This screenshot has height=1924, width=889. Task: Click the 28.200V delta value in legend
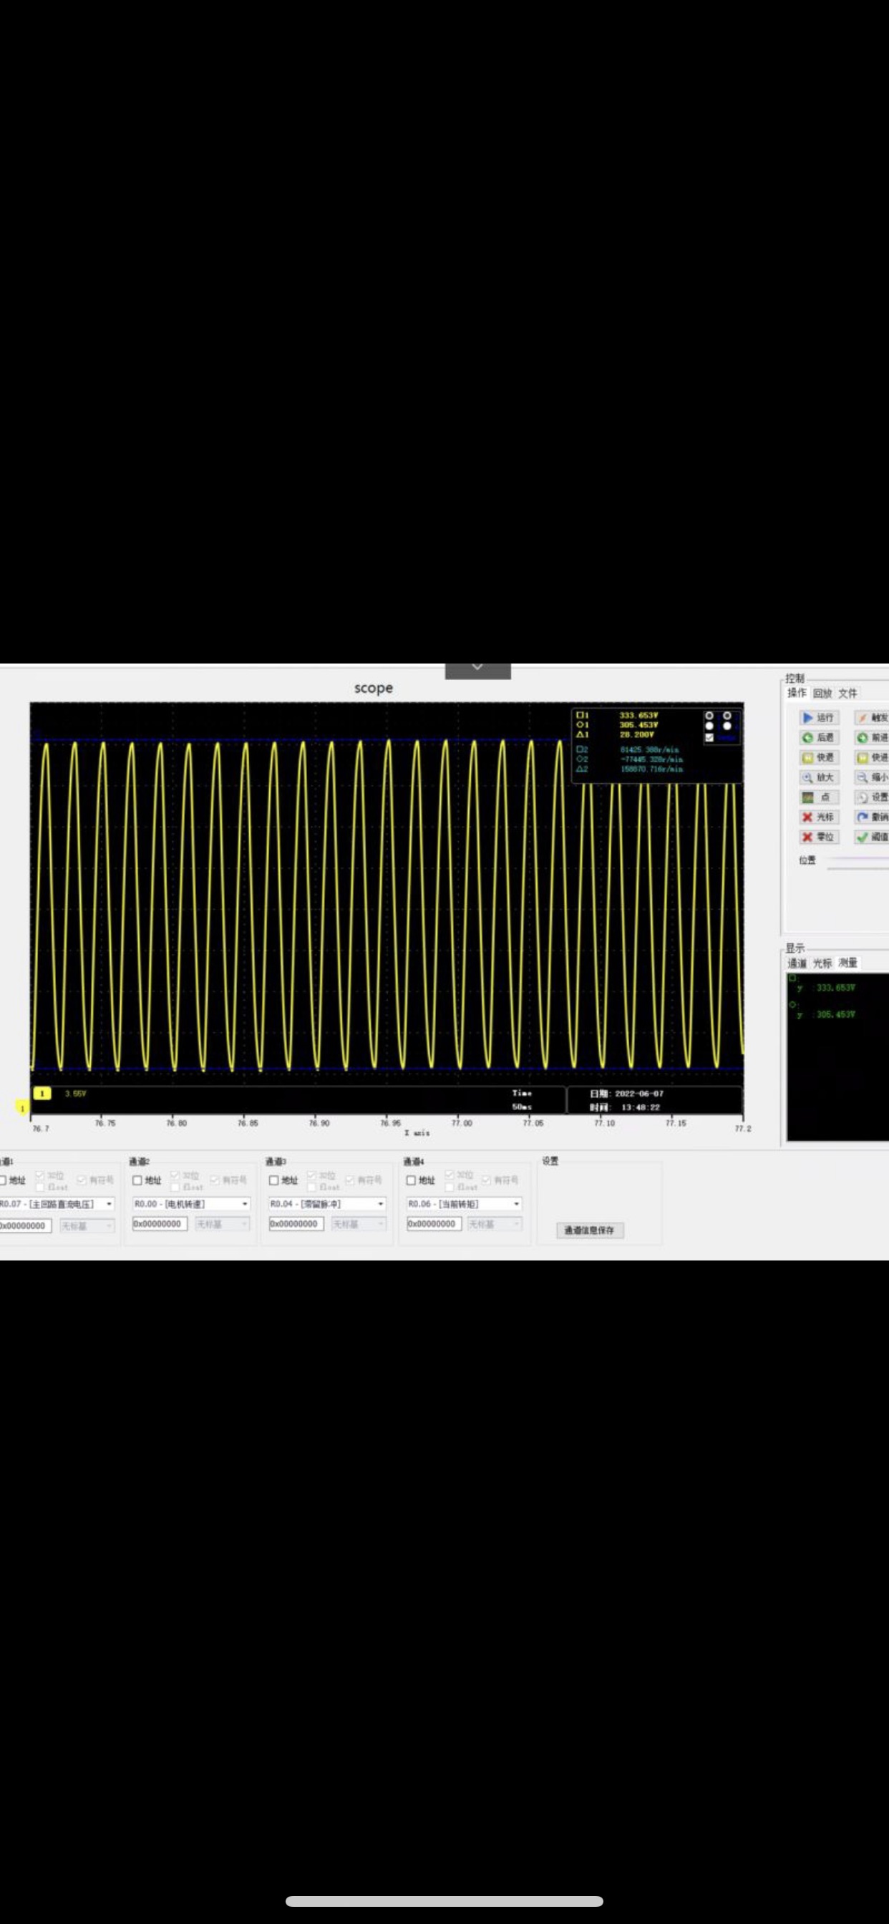636,735
